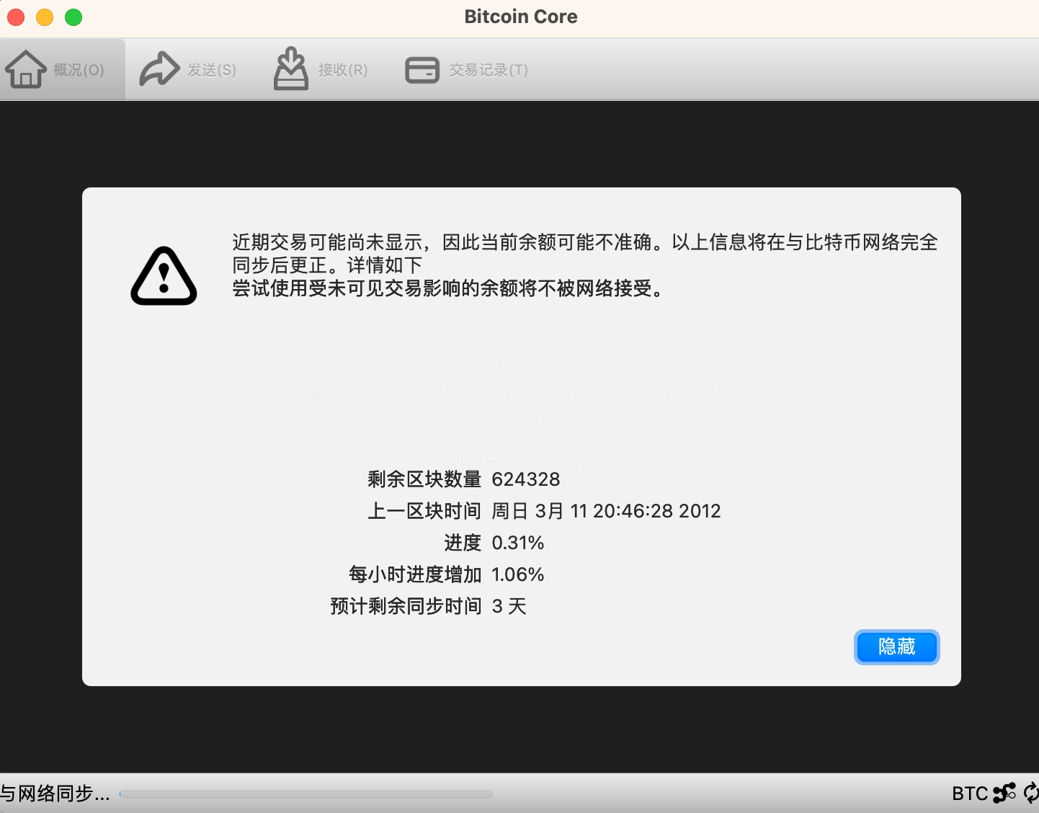Switch to the 发送(S) tab label
The height and width of the screenshot is (813, 1039).
212,70
